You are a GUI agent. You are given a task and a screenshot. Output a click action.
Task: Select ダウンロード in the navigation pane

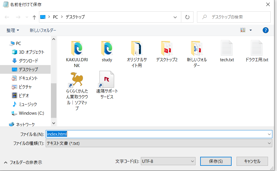coord(28,61)
